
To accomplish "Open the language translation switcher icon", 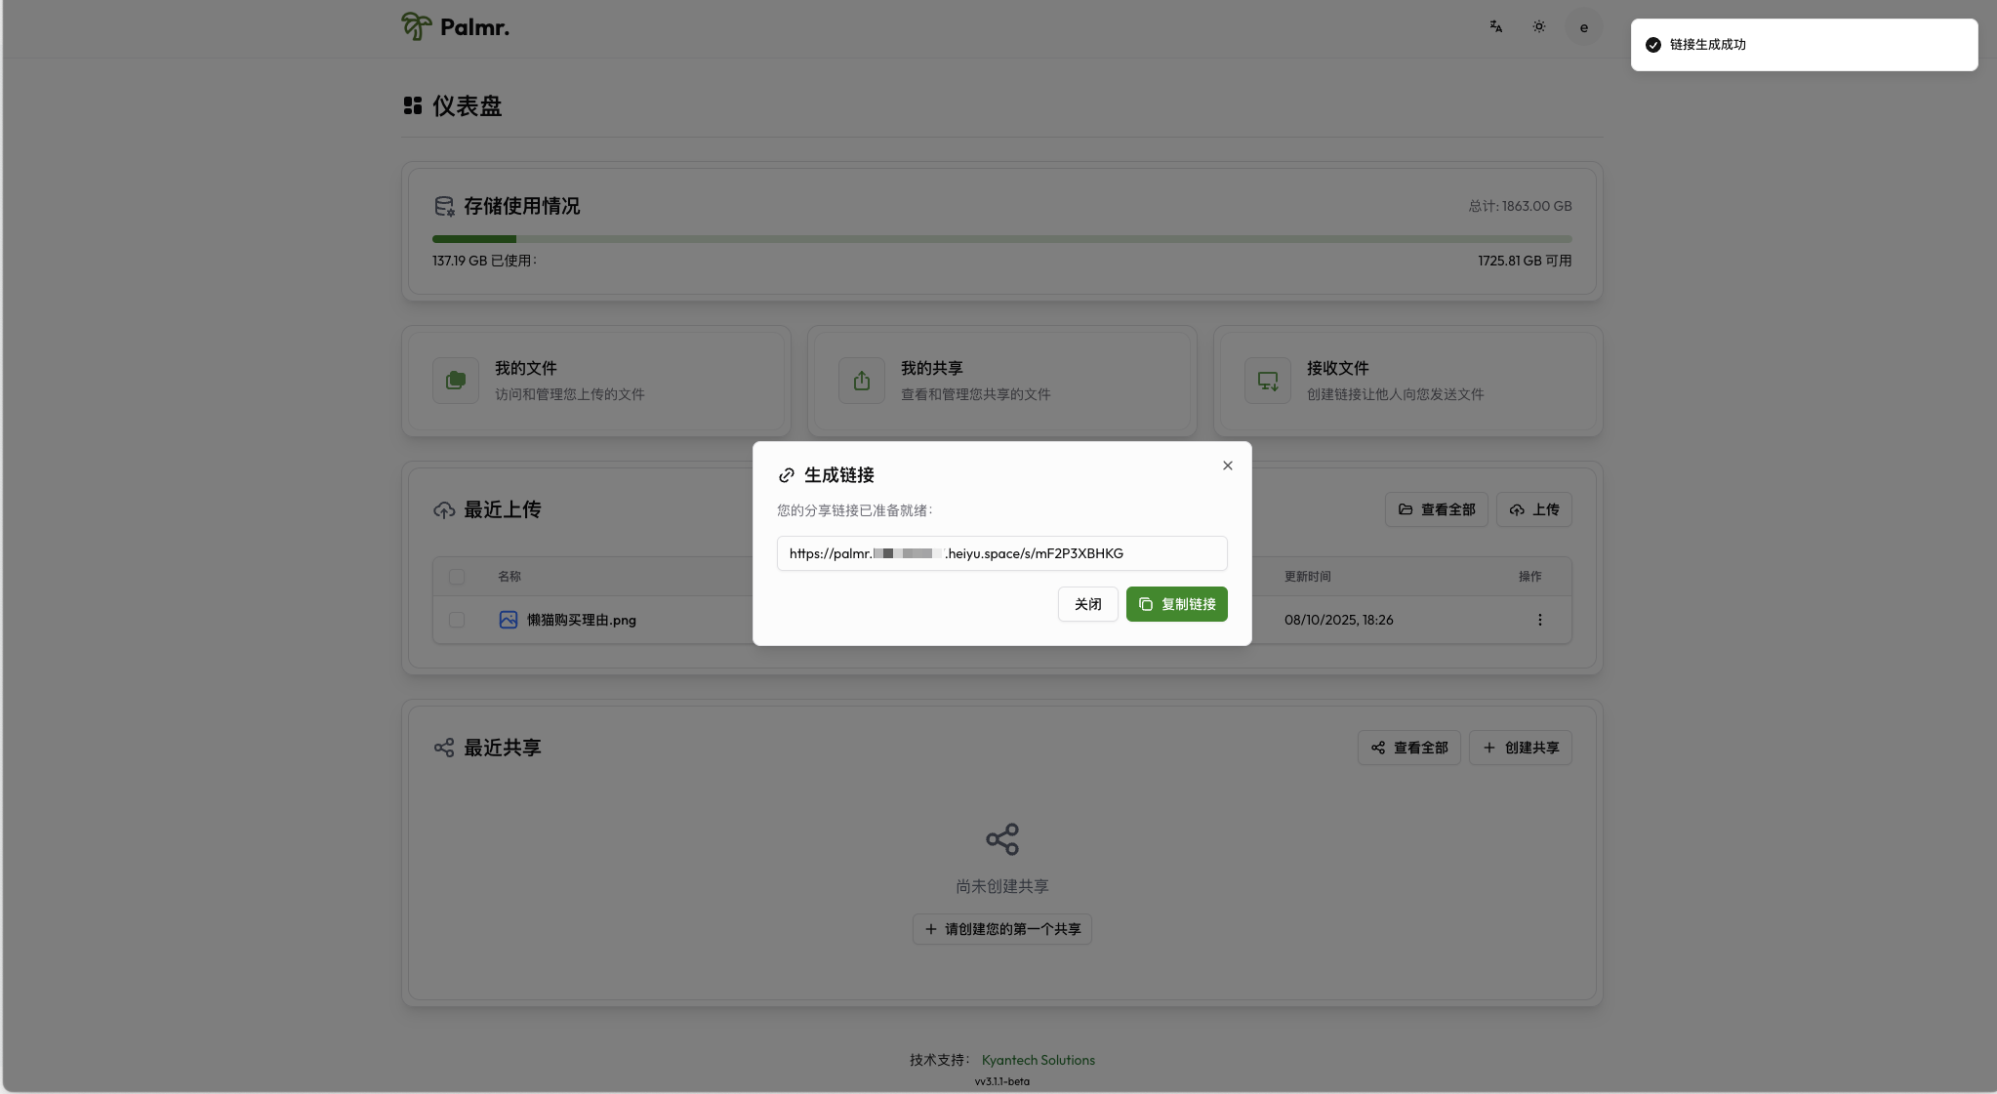I will tap(1496, 27).
